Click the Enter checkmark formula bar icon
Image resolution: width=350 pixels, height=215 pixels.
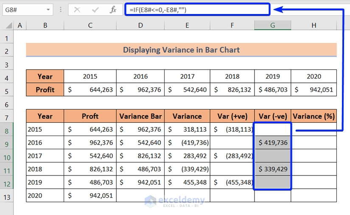point(95,10)
